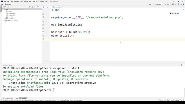This screenshot has width=185, height=104.
Task: Click the editor inspections checkmark icon
Action: (x=184, y=10)
